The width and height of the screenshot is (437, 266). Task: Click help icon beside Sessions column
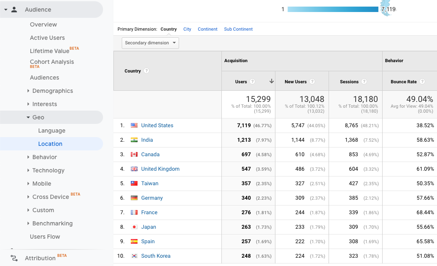[x=364, y=82]
